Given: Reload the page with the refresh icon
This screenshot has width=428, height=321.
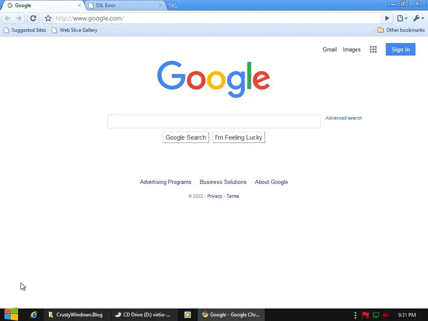Looking at the screenshot, I should point(33,18).
